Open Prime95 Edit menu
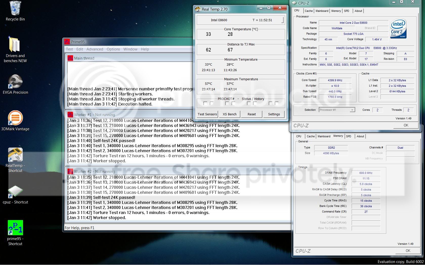Image resolution: width=425 pixels, height=265 pixels. (80, 49)
